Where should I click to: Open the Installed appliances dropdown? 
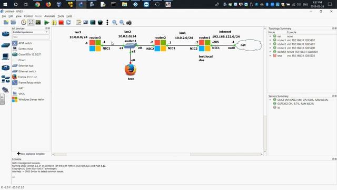point(31,32)
